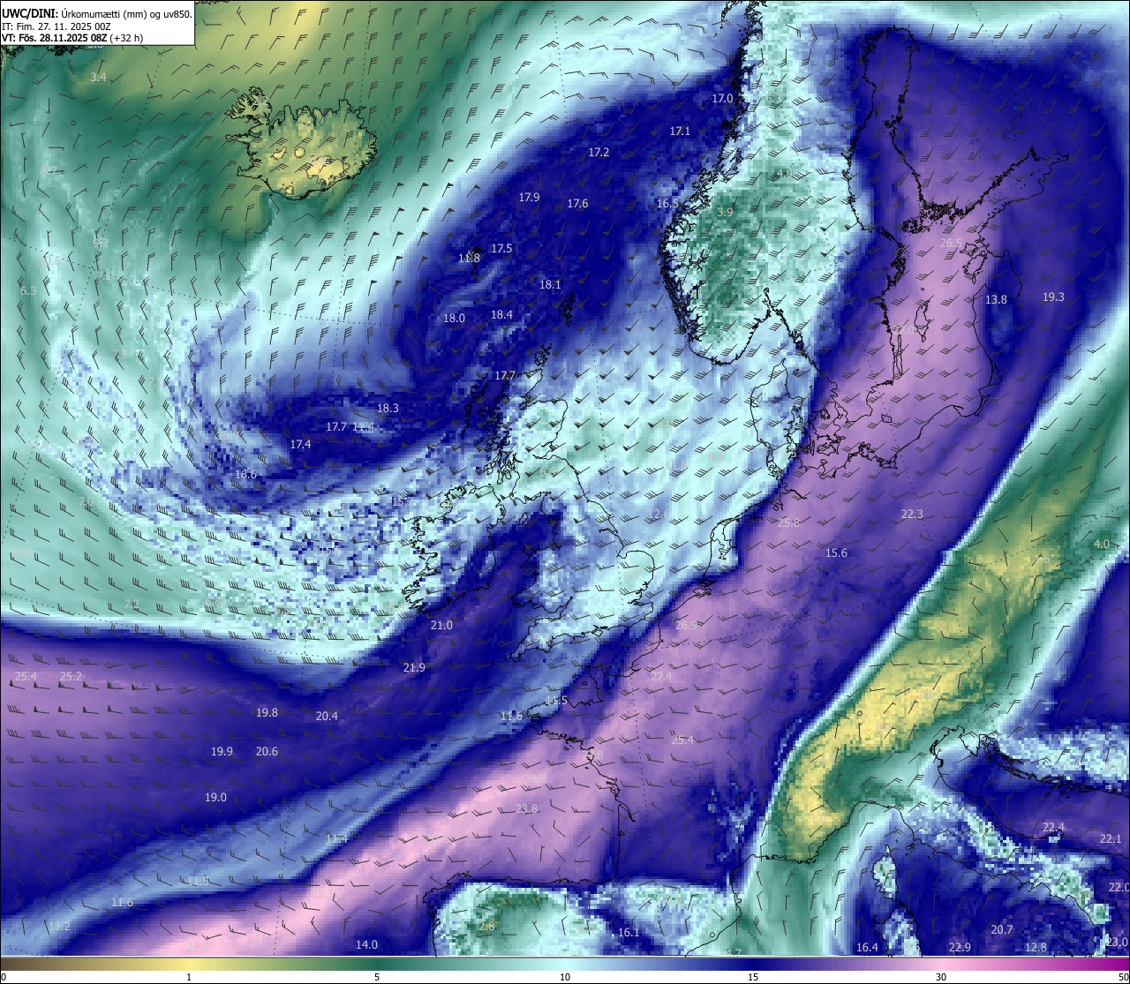Click the 16.1 map value
The height and width of the screenshot is (984, 1130).
[x=629, y=933]
